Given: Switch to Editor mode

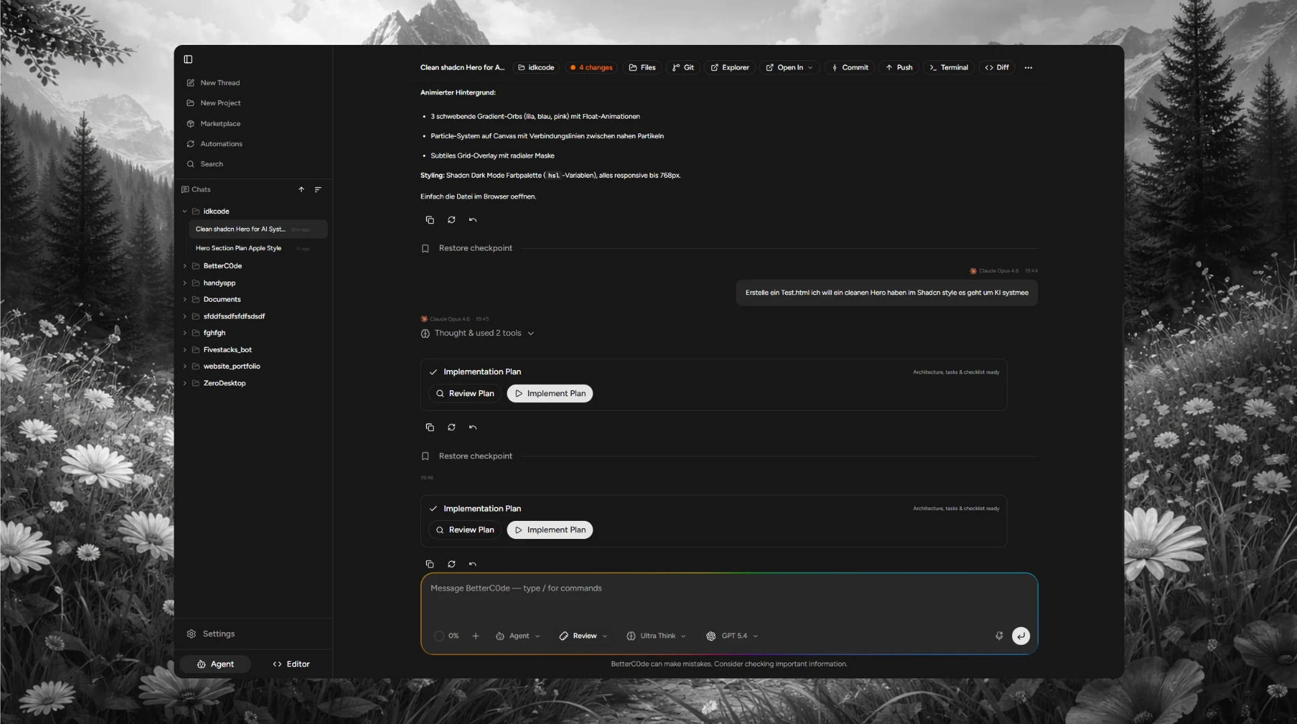Looking at the screenshot, I should tap(290, 664).
